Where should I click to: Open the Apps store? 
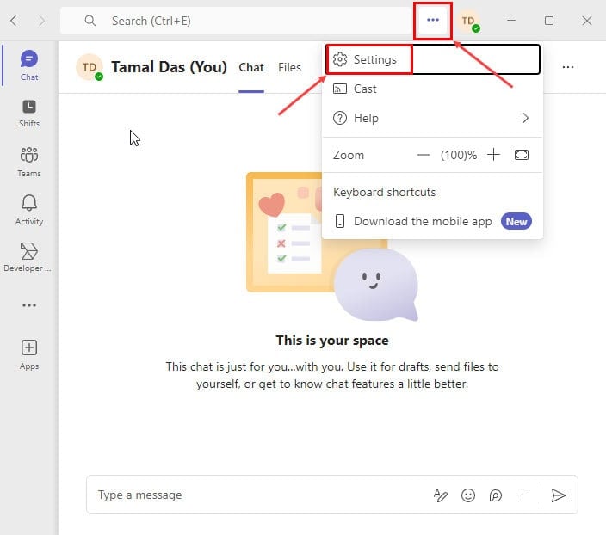(29, 354)
